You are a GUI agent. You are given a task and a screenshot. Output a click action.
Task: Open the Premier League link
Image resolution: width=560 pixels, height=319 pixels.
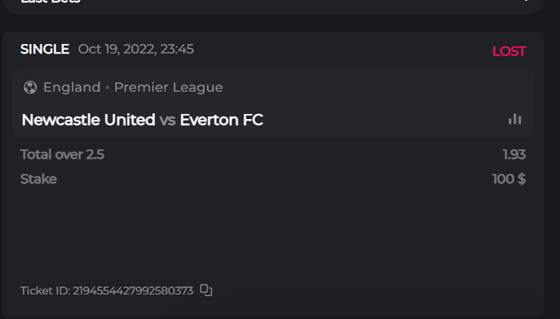[x=169, y=87]
